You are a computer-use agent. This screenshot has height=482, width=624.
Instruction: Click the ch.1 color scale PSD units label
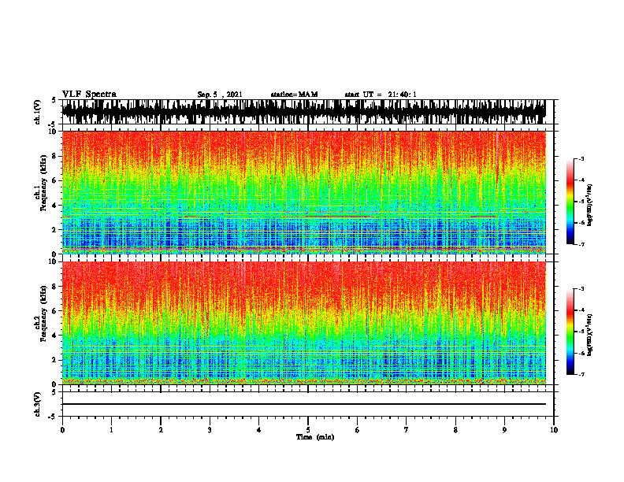pos(590,206)
